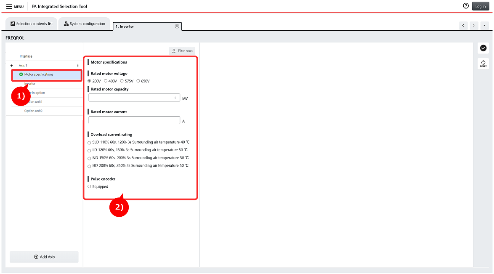Image resolution: width=494 pixels, height=274 pixels.
Task: Select 690V rated motor voltage
Action: [138, 81]
